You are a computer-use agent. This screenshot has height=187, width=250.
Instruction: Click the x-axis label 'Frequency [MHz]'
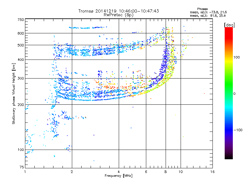(x=118, y=176)
